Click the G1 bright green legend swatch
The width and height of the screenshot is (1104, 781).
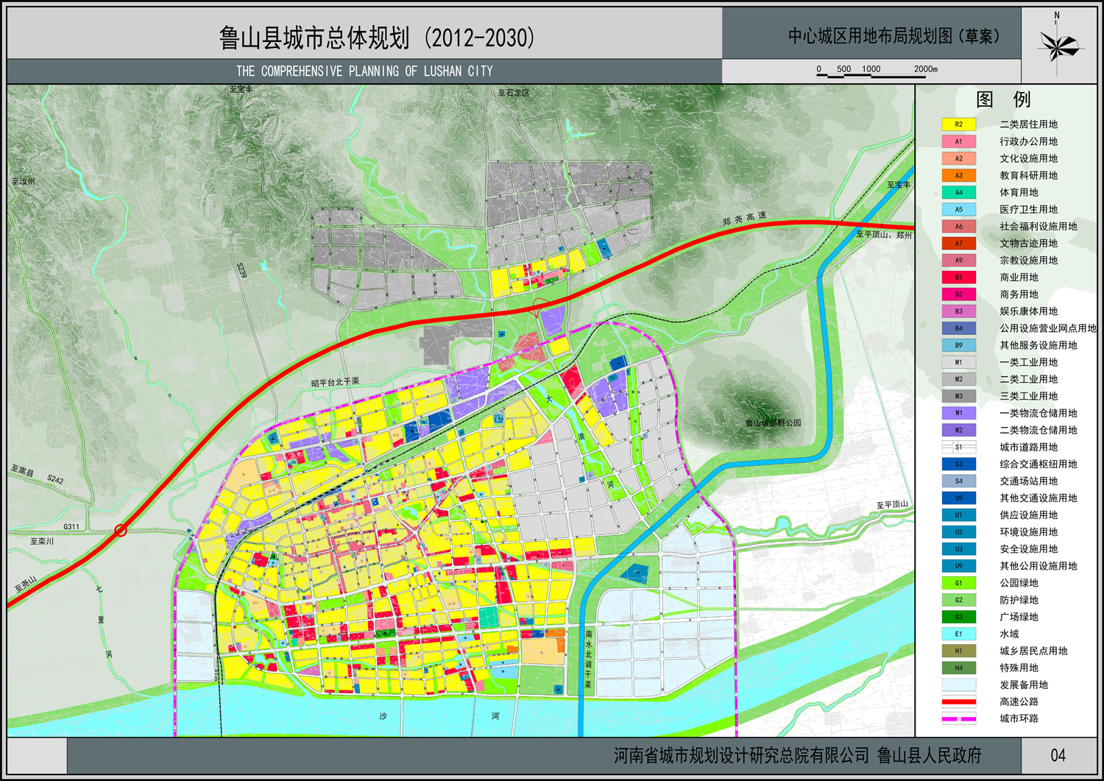958,583
